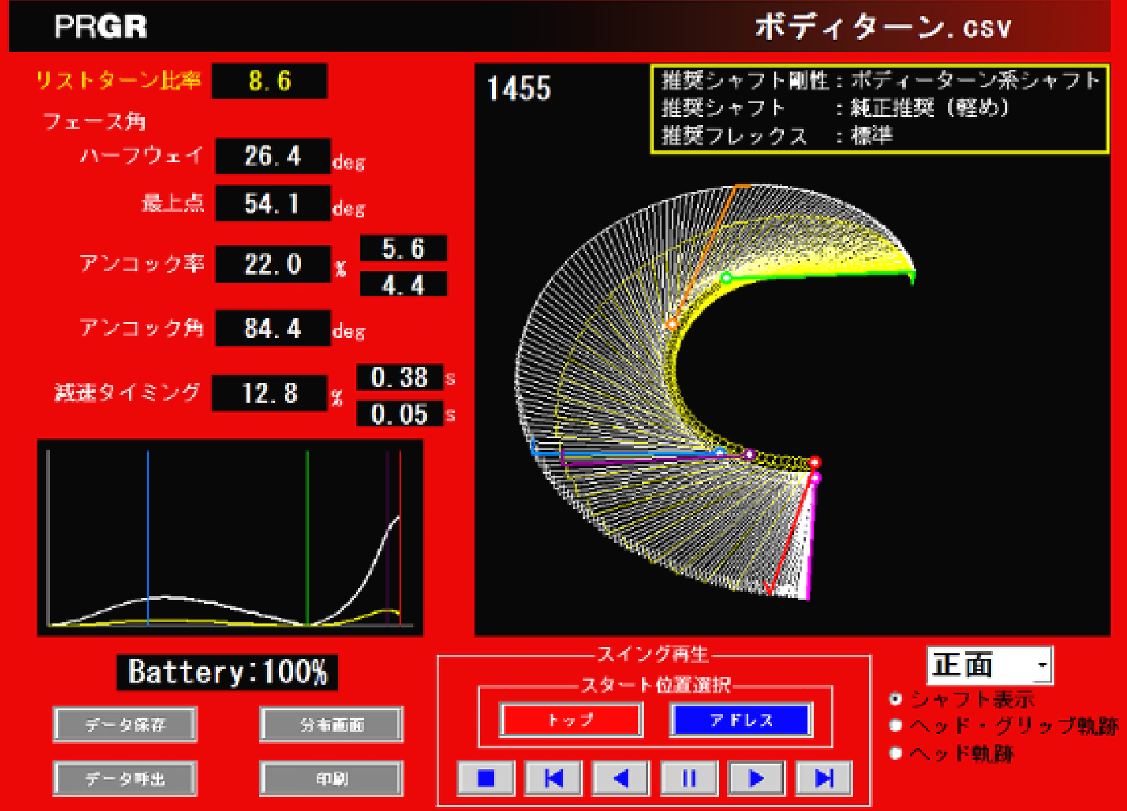Select シャフト表示 radio option
Image resolution: width=1127 pixels, height=811 pixels.
point(895,699)
